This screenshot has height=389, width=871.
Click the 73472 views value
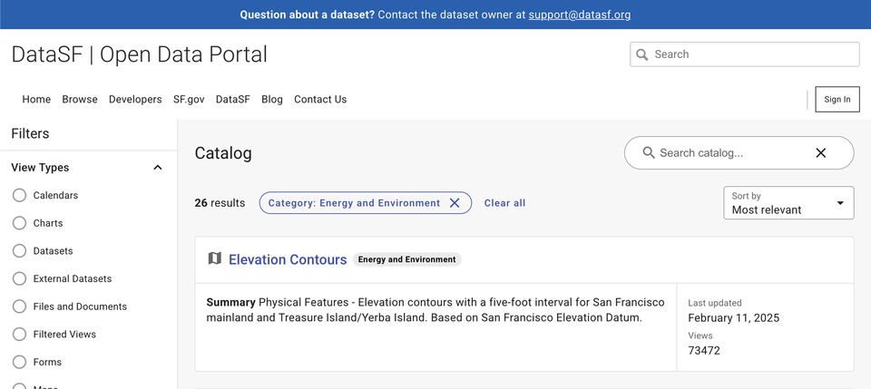point(704,351)
